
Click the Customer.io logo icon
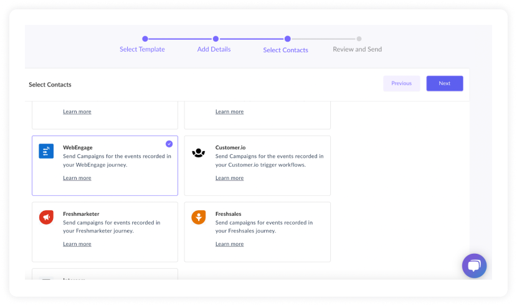point(199,153)
